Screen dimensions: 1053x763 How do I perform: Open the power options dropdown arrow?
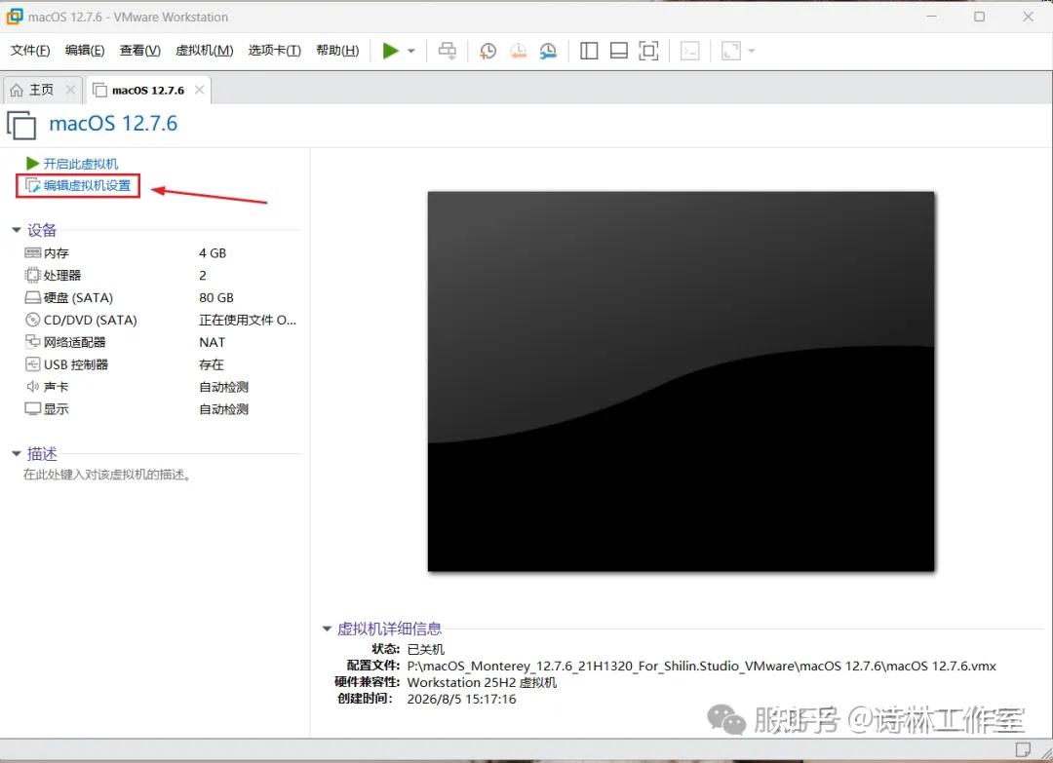tap(411, 51)
